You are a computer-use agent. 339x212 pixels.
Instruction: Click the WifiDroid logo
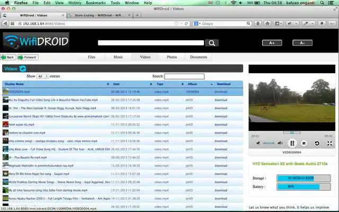click(x=36, y=41)
